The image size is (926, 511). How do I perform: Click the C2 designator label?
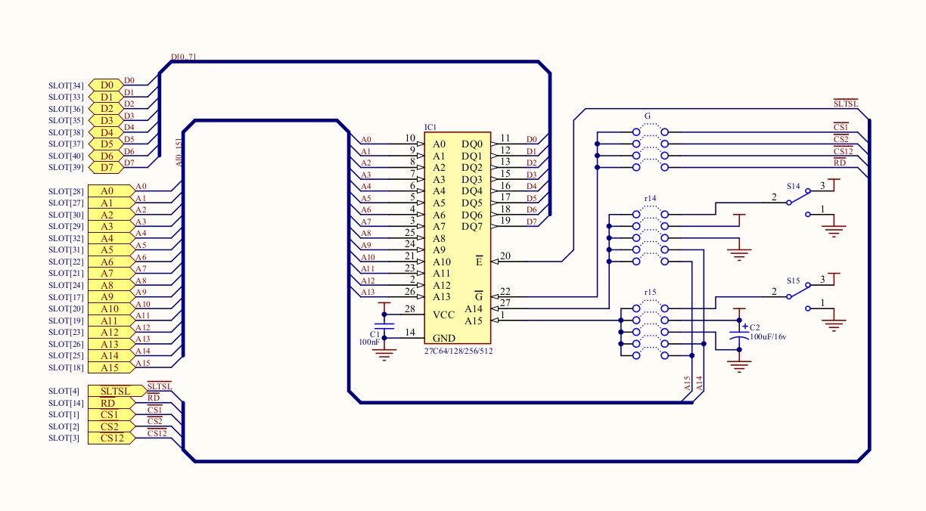[x=754, y=328]
